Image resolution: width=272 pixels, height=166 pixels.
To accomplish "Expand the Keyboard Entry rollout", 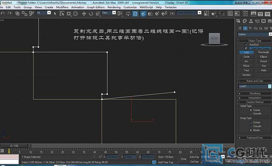I will [255, 138].
